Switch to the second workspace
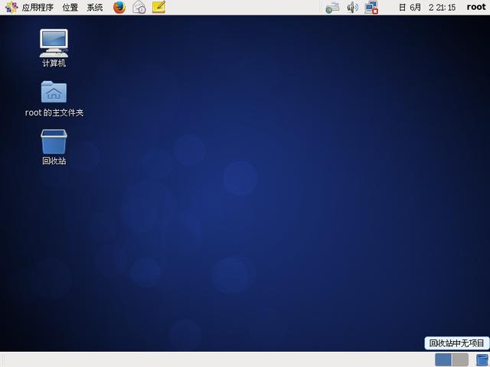Screen dimensions: 490x367 [460, 360]
